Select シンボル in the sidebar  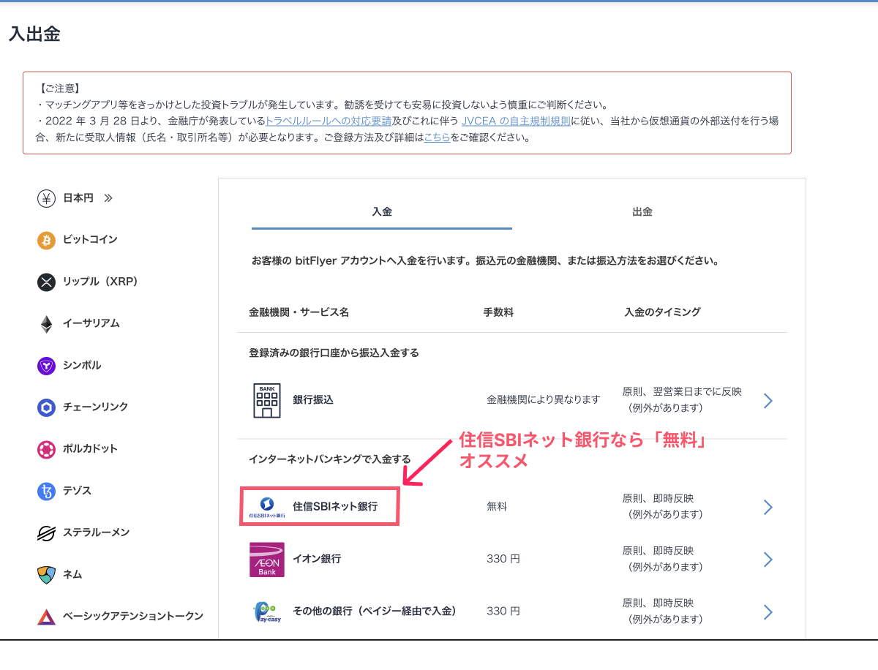(82, 366)
